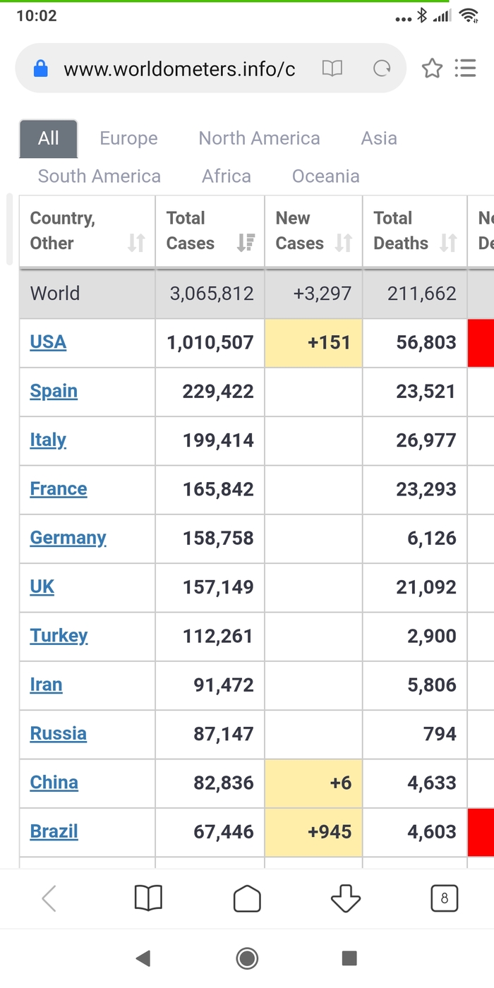Open bookmarks from the bottom book icon
Image resolution: width=494 pixels, height=988 pixels.
click(148, 898)
